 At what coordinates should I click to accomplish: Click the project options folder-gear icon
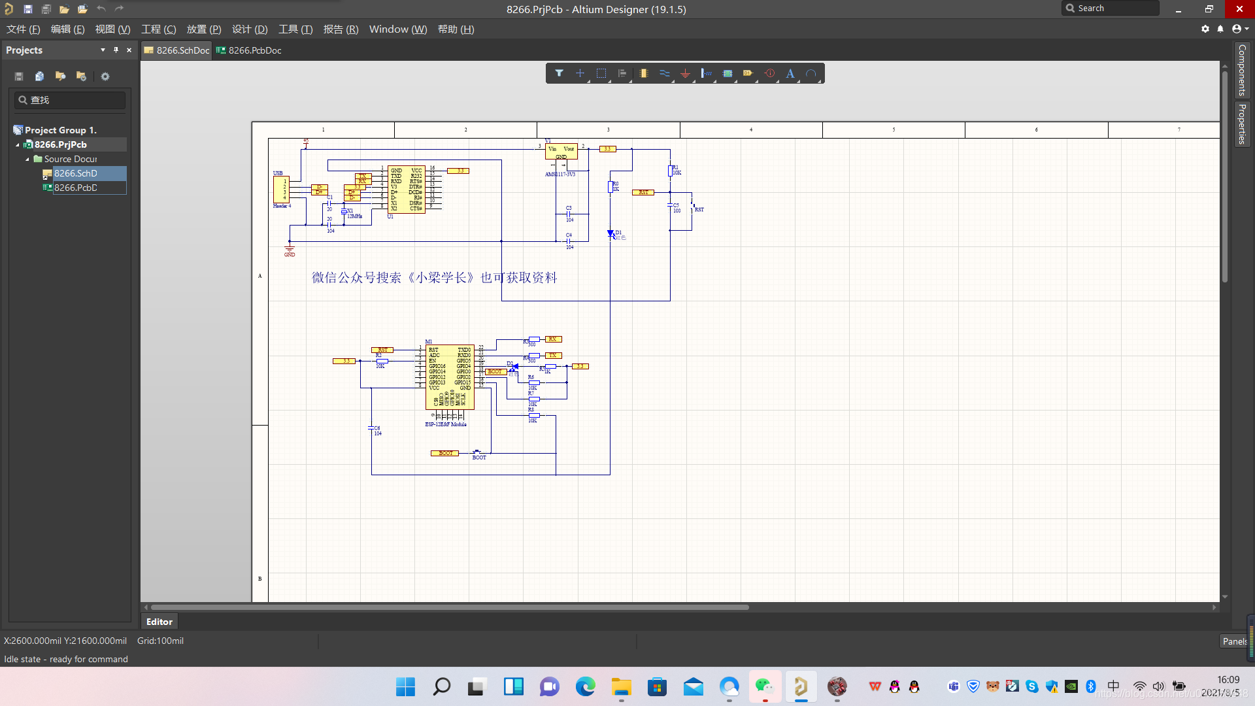click(x=81, y=76)
